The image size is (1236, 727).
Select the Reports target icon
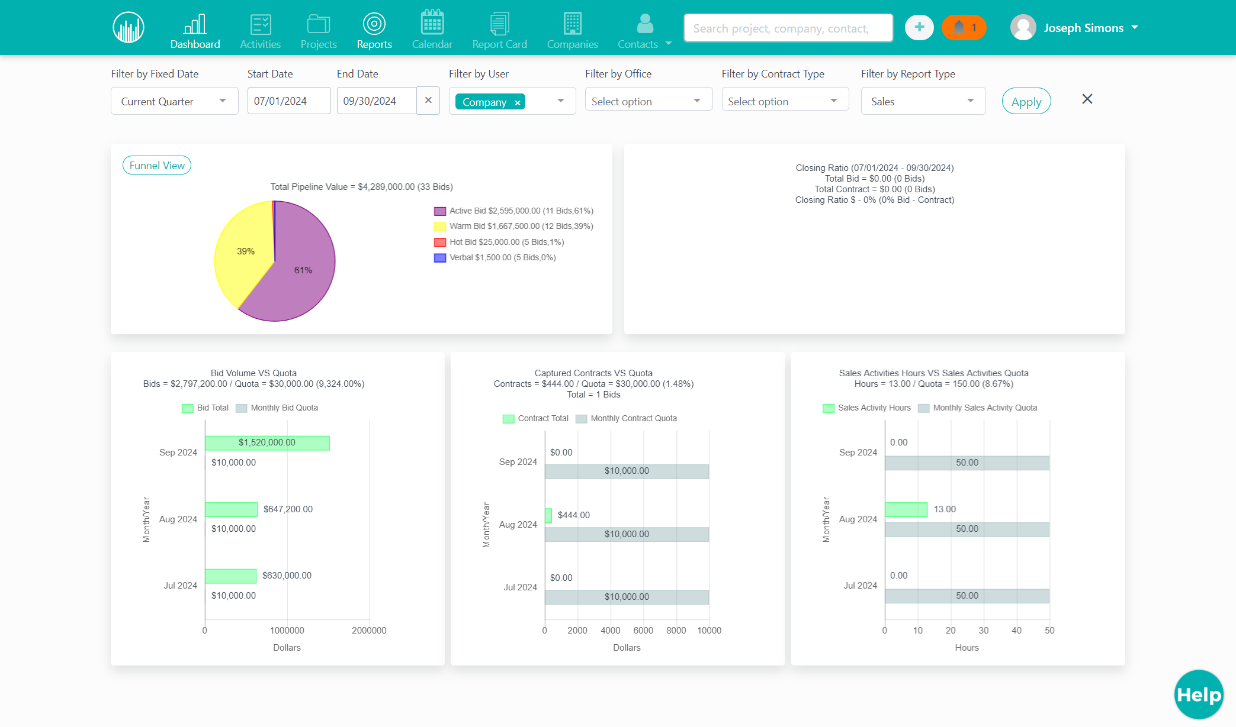click(374, 24)
